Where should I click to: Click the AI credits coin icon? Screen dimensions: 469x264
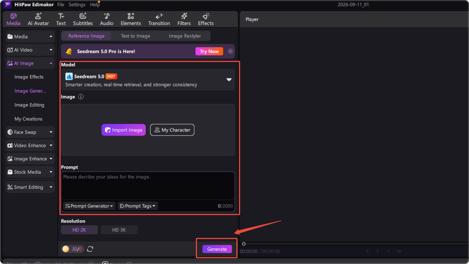point(66,249)
